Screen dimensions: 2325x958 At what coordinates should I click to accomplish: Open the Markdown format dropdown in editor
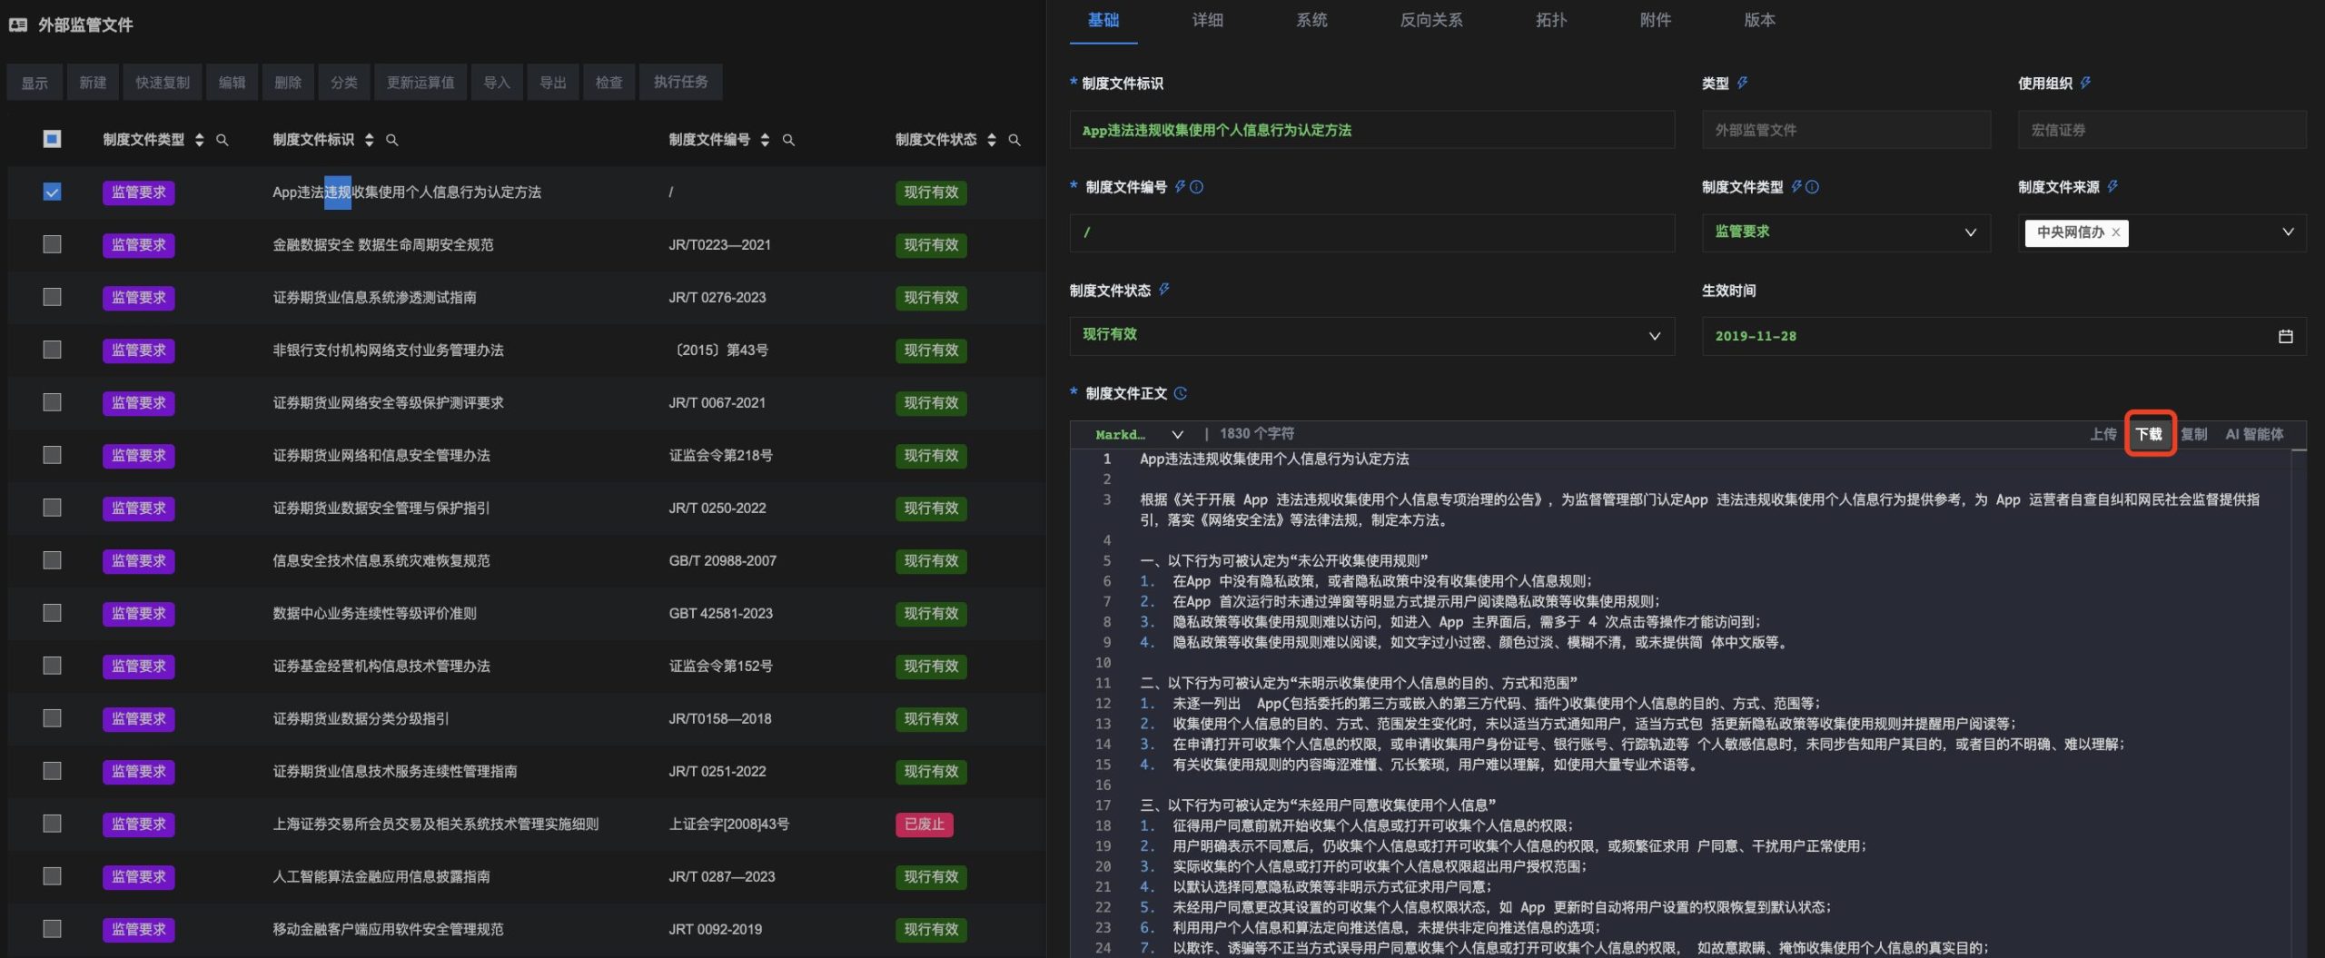[1138, 434]
